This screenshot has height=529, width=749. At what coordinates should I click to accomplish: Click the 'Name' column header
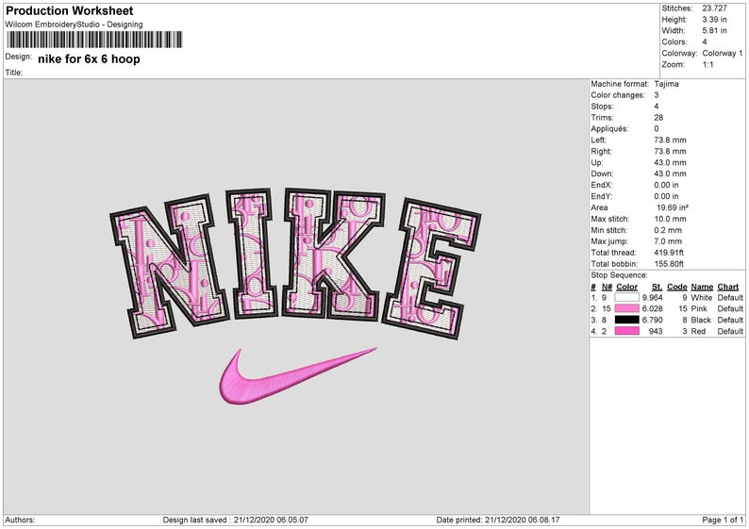(702, 287)
